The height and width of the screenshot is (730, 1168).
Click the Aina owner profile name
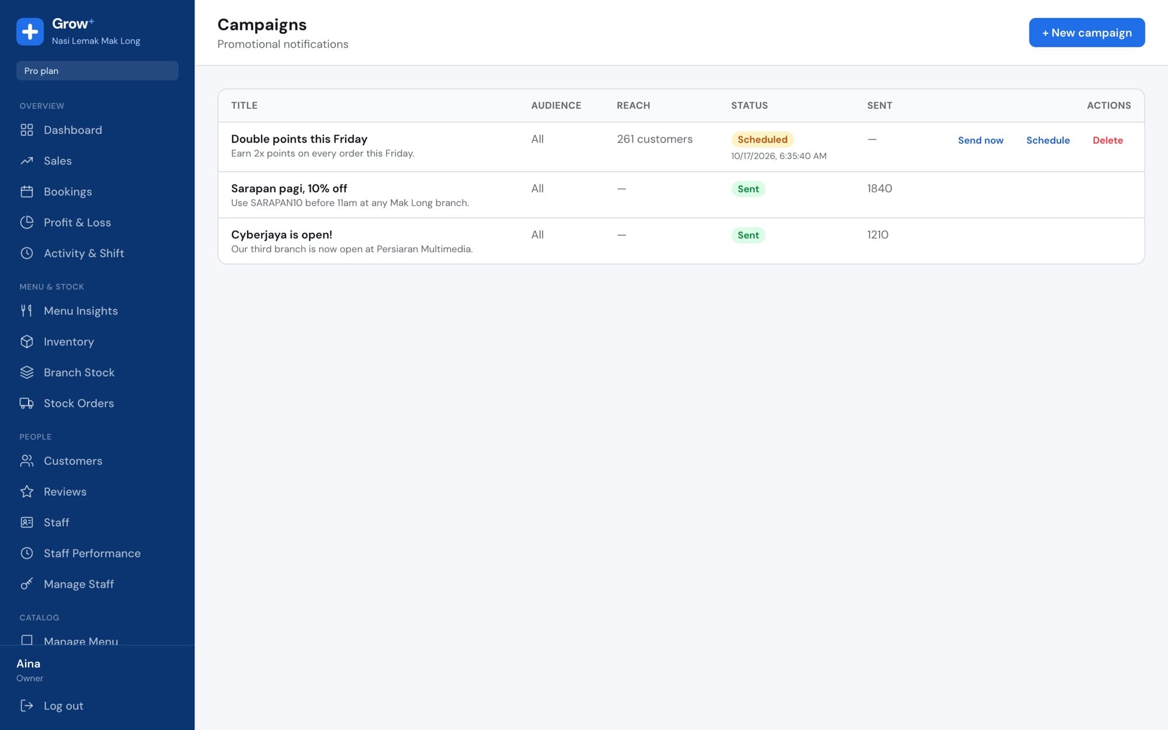click(28, 663)
